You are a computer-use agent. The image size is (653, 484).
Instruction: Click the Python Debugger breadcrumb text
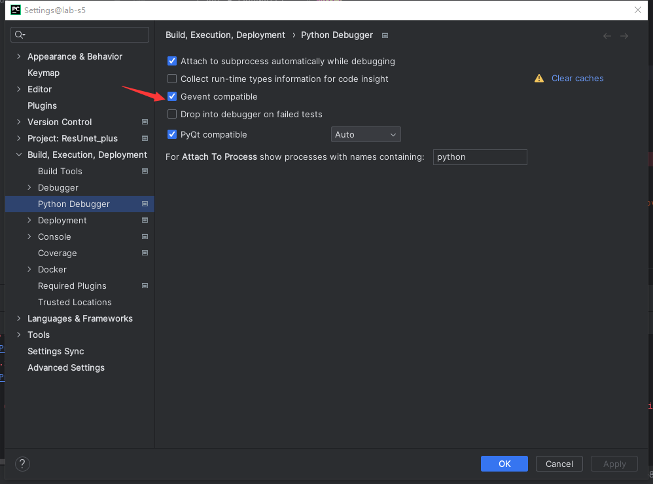point(337,35)
